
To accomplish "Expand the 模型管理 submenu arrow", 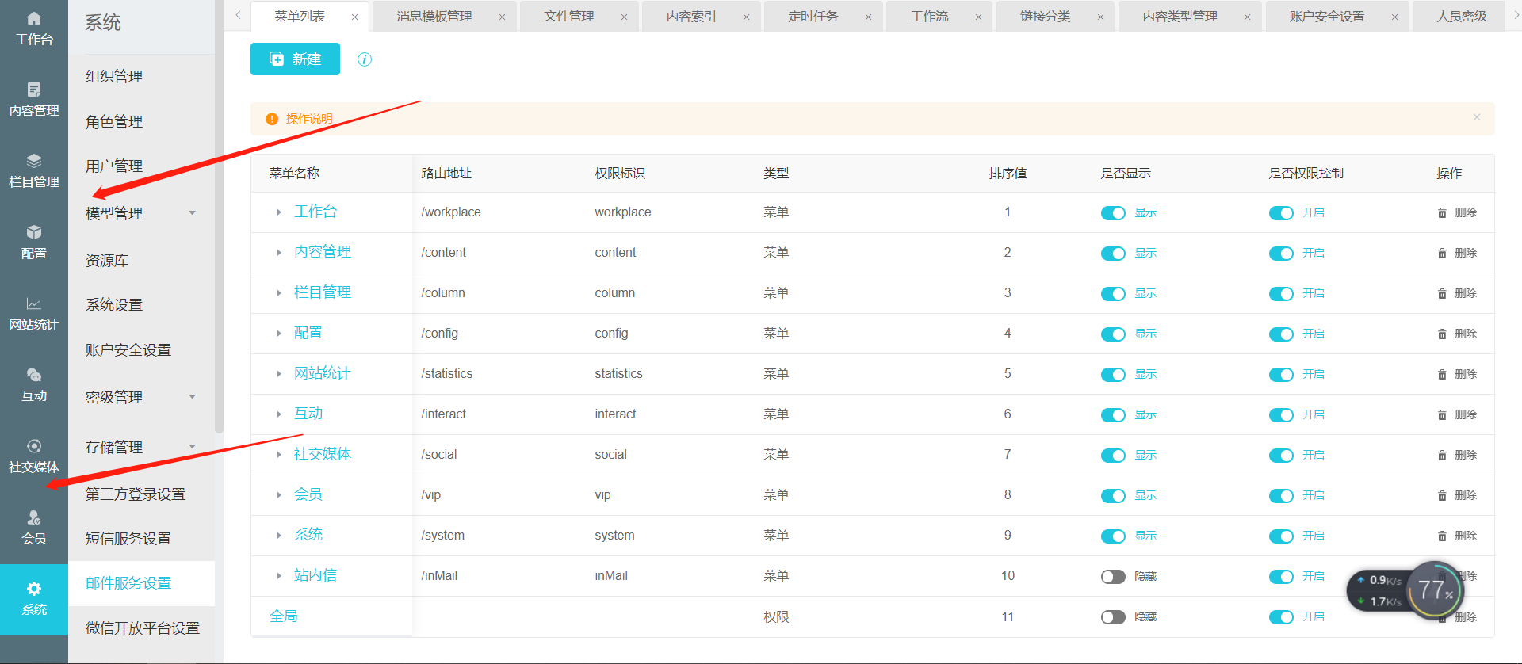I will (x=192, y=213).
